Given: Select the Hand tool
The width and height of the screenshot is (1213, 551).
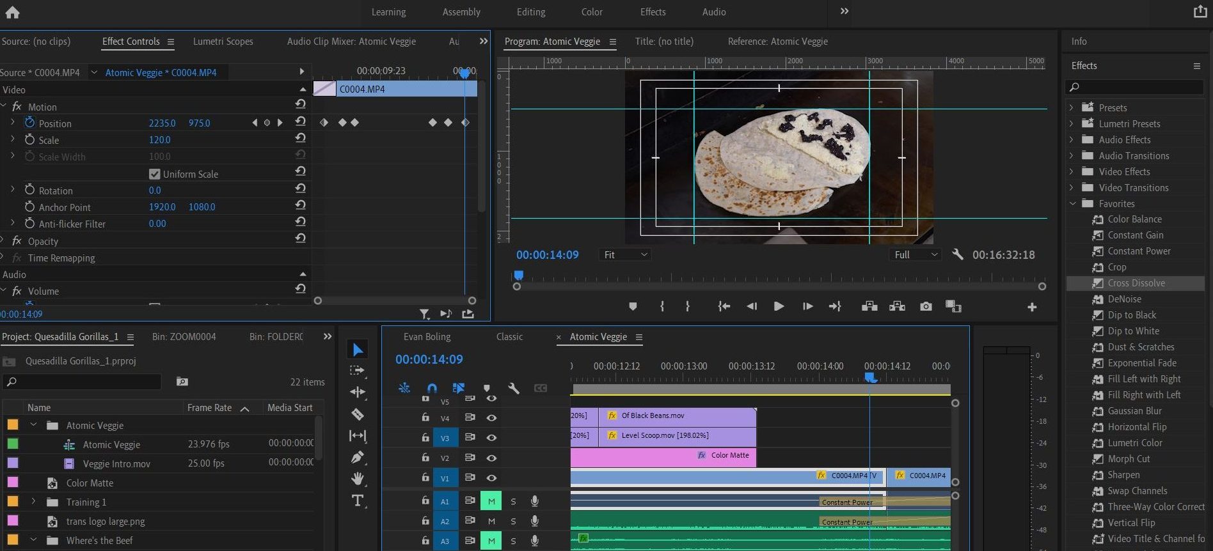Looking at the screenshot, I should point(358,478).
